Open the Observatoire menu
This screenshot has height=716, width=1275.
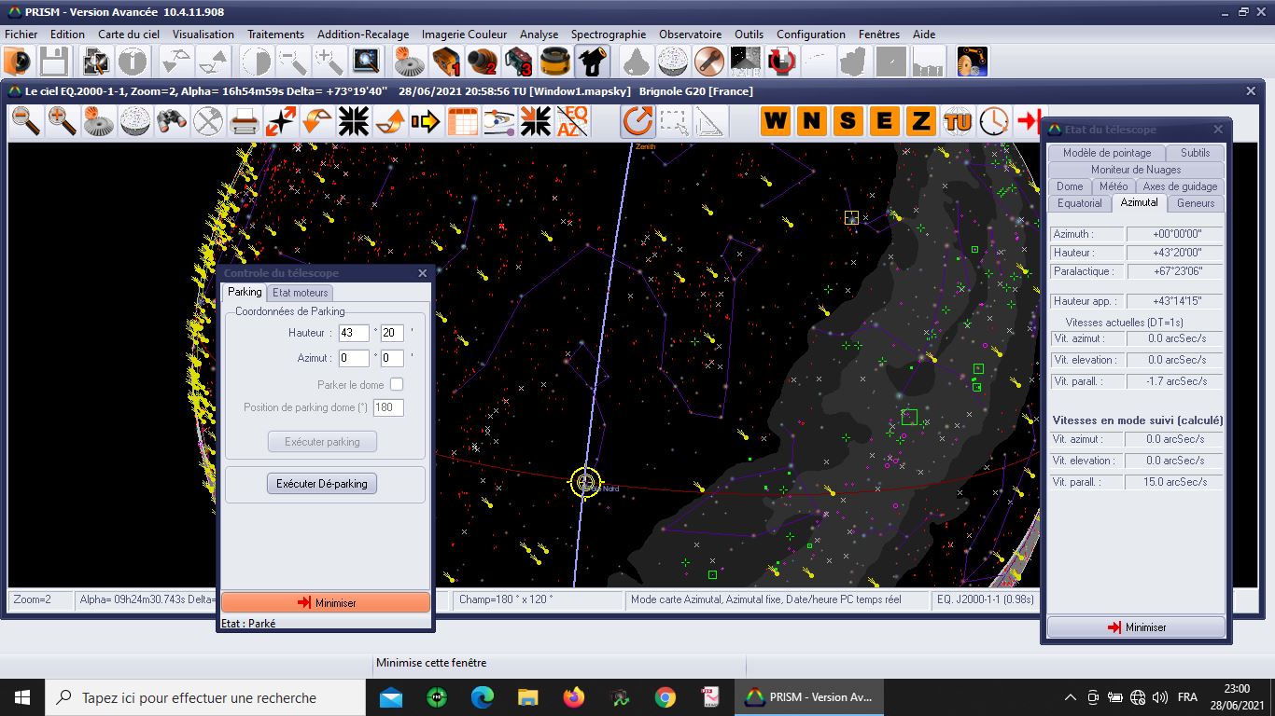[690, 34]
